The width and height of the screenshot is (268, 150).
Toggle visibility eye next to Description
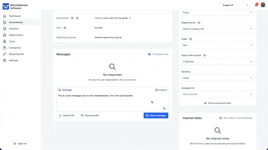72,18
